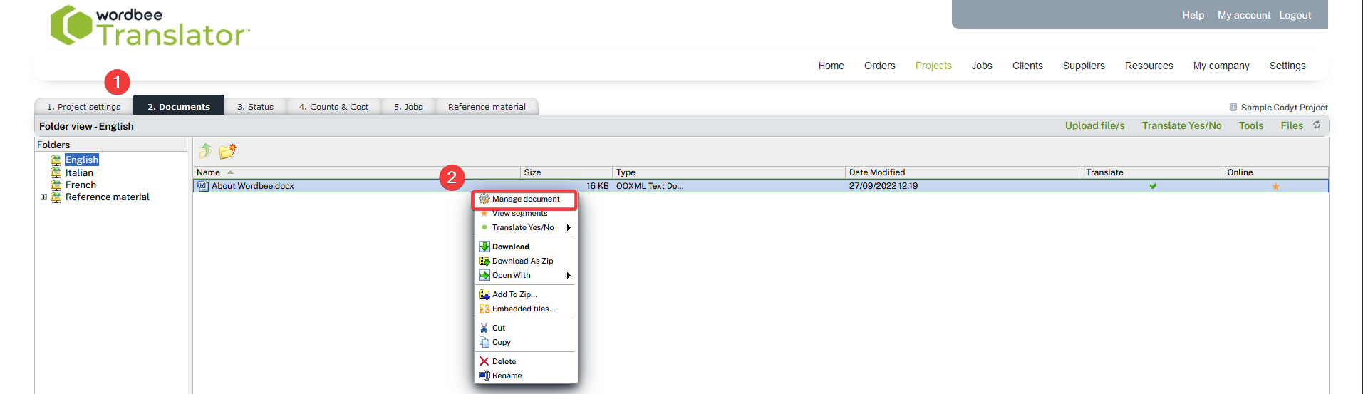Expand the Open With submenu

tap(569, 276)
